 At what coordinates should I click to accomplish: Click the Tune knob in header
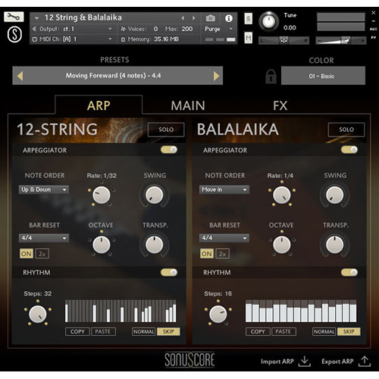pyautogui.click(x=268, y=21)
